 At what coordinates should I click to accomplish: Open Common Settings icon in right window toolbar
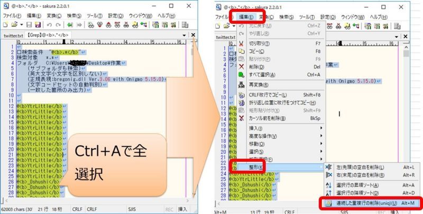pyautogui.click(x=385, y=26)
